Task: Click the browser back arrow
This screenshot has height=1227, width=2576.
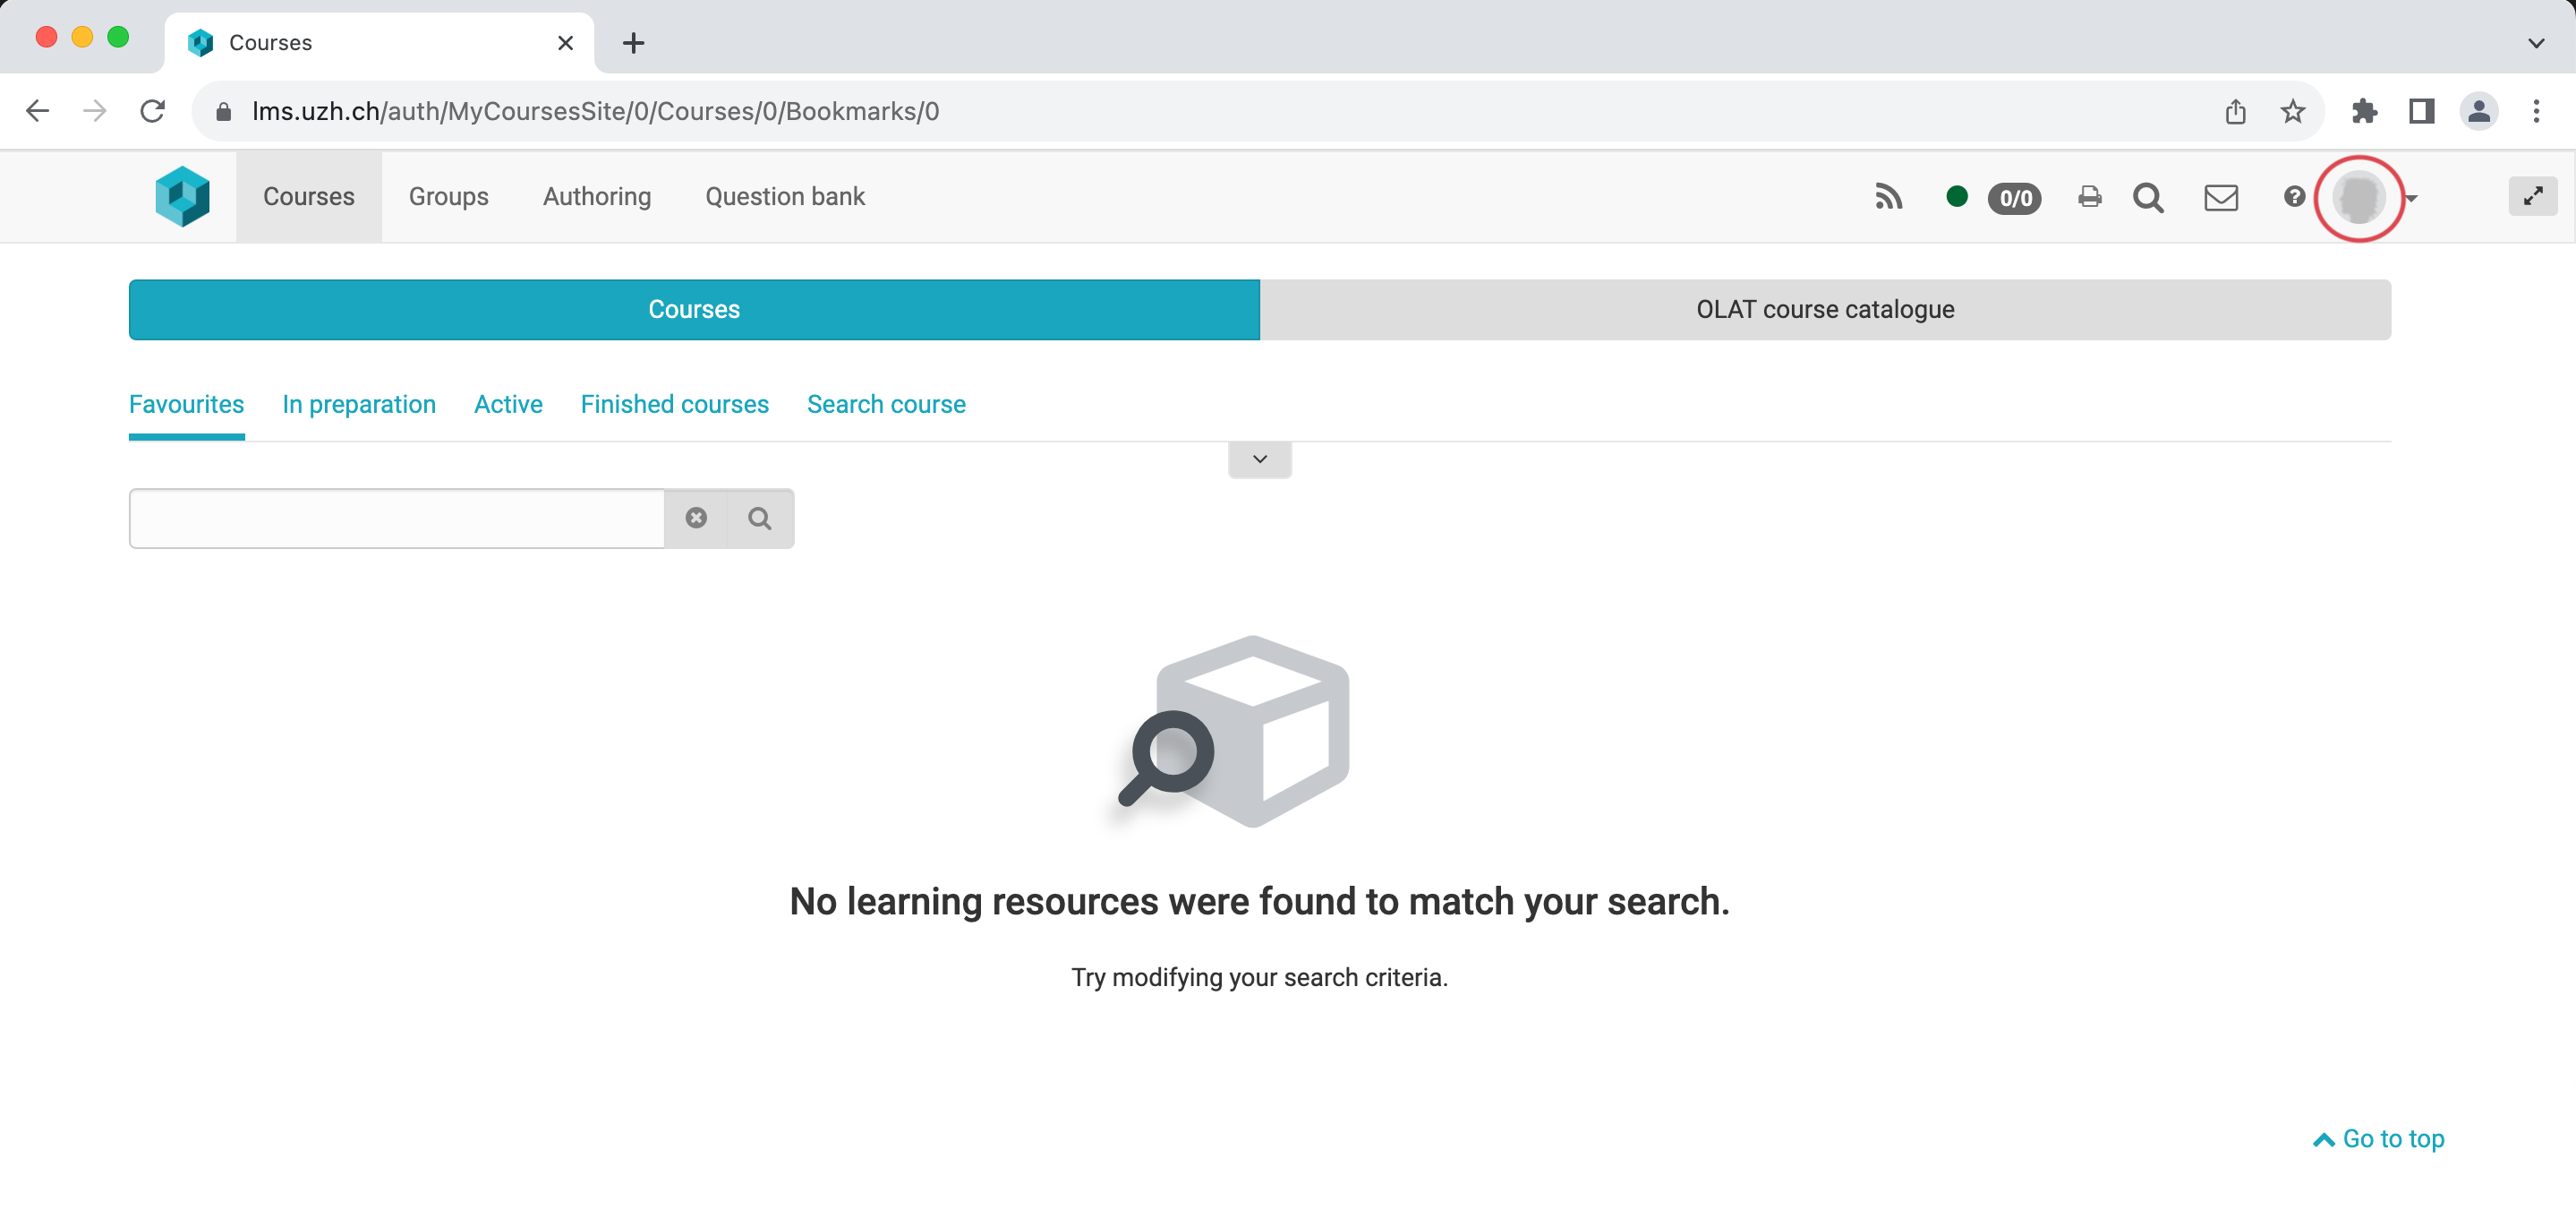Action: [x=38, y=111]
